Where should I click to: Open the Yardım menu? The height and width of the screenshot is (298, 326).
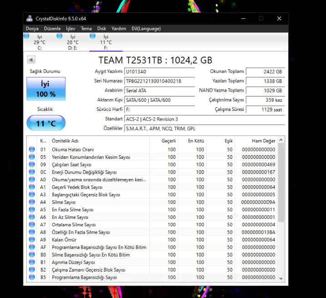[x=118, y=29]
